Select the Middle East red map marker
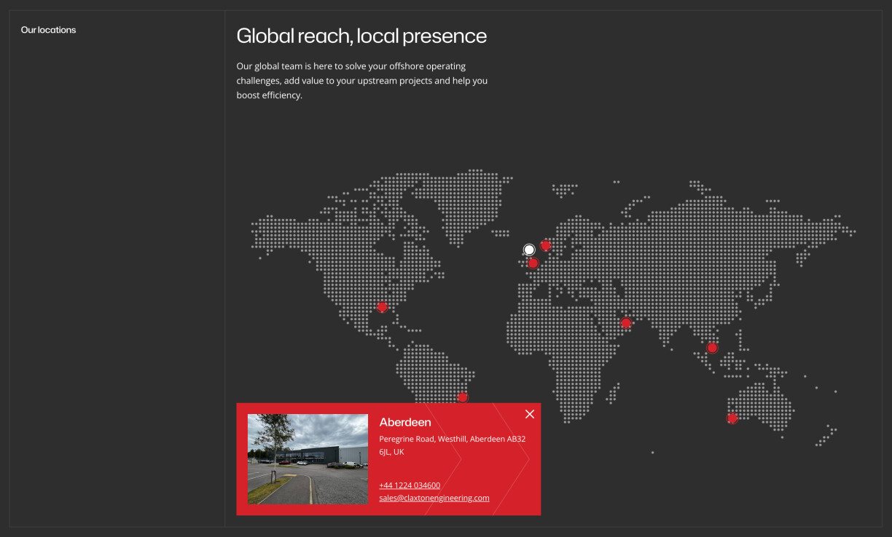 pyautogui.click(x=625, y=322)
